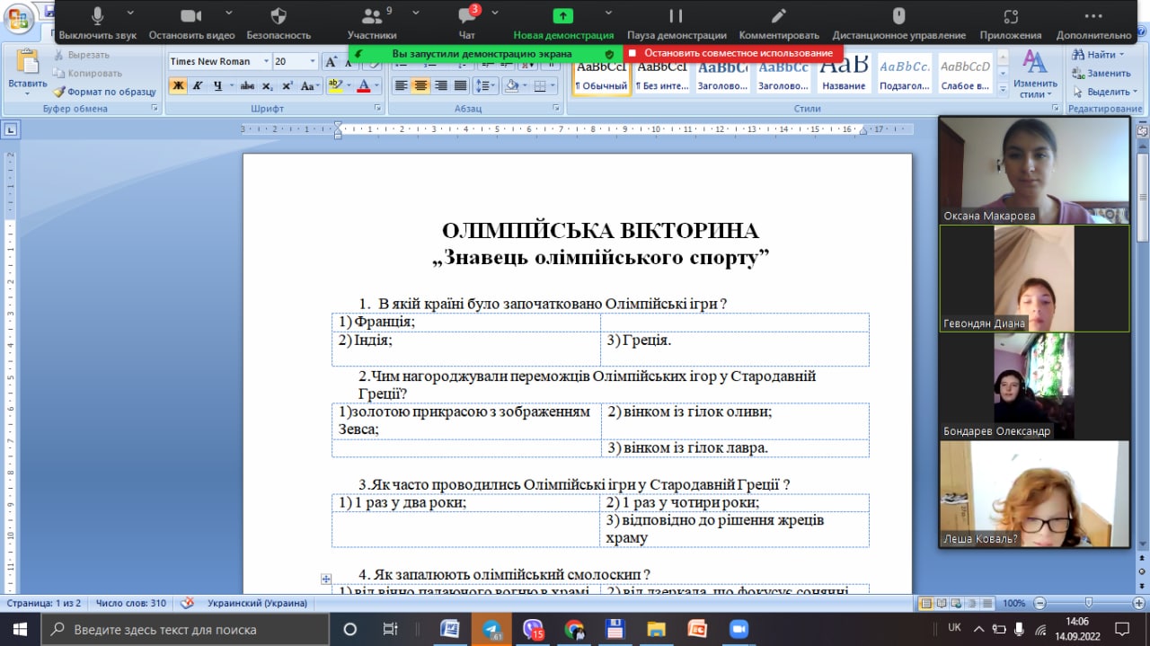Toggle Italic (К) formatting

point(198,86)
